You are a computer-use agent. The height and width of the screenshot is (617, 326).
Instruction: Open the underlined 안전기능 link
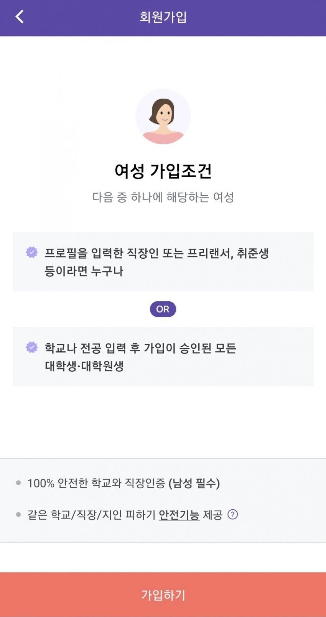[179, 515]
